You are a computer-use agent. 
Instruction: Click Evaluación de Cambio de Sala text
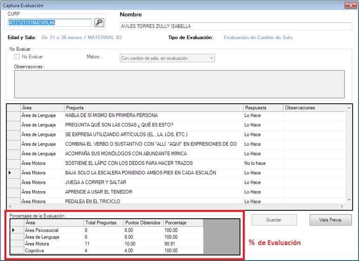click(258, 37)
